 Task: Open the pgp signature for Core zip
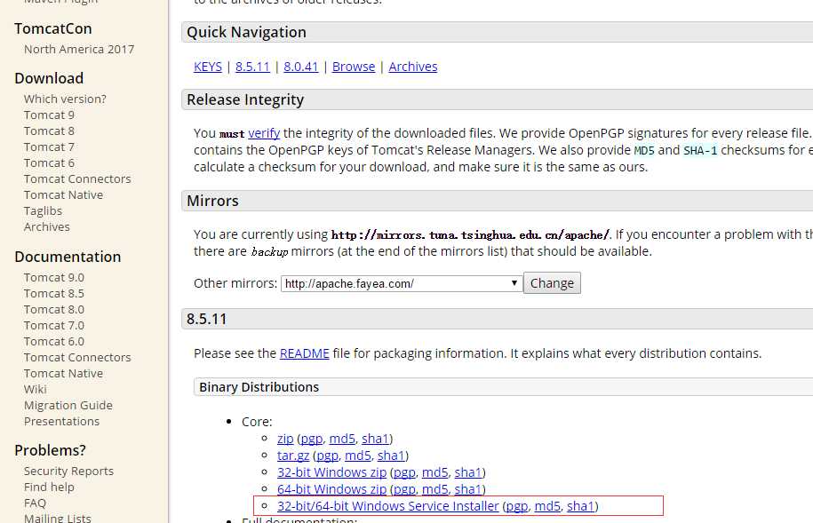[312, 439]
